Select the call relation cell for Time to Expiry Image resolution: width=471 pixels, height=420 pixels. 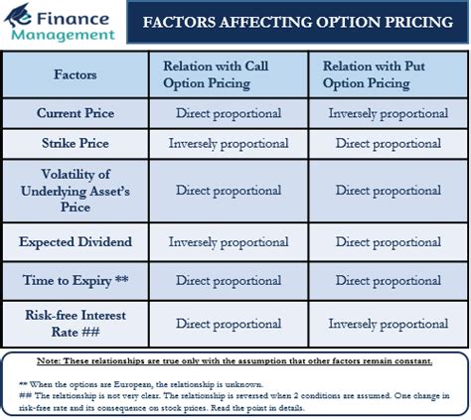[229, 281]
